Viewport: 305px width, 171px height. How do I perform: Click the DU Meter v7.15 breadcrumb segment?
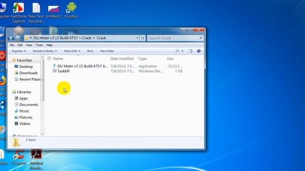[x=62, y=38]
